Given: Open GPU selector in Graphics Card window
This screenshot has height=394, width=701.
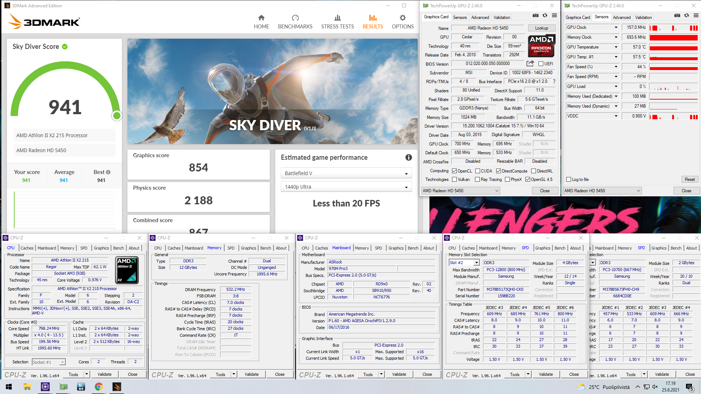Looking at the screenshot, I should click(x=460, y=191).
